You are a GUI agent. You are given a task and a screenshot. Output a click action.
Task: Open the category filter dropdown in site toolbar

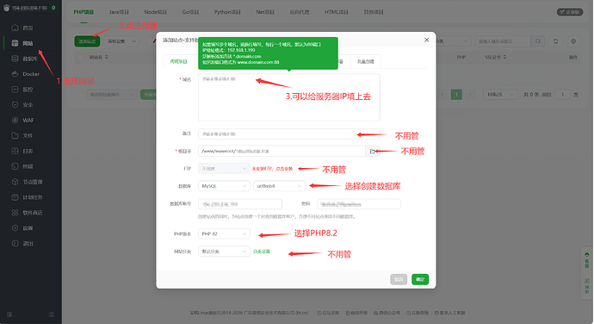pyautogui.click(x=453, y=41)
